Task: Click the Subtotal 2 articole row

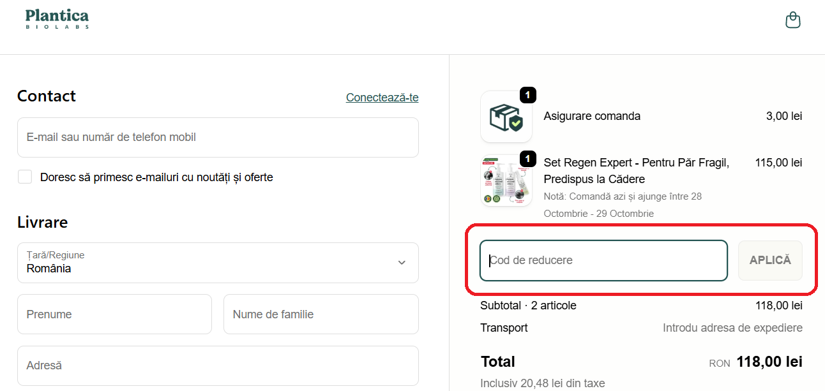Action: pyautogui.click(x=527, y=305)
